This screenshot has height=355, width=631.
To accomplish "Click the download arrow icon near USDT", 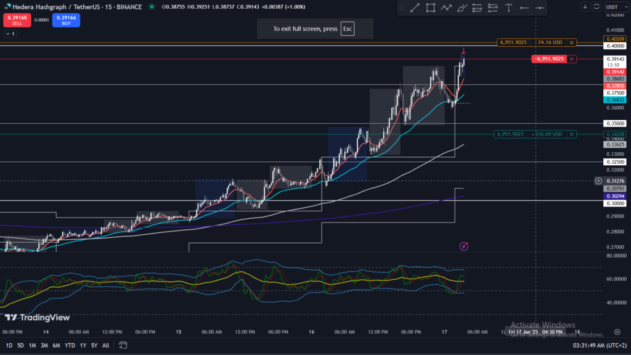I will click(585, 7).
